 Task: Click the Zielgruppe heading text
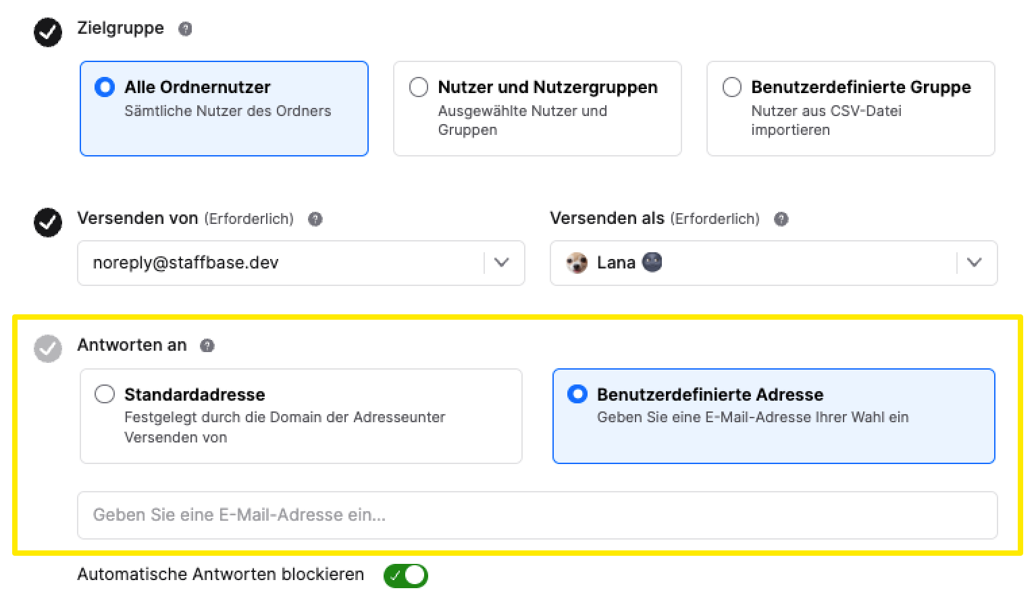pyautogui.click(x=121, y=28)
